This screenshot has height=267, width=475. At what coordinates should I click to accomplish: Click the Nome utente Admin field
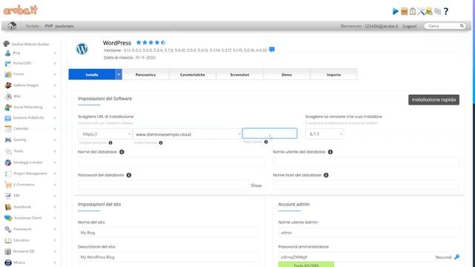369,232
